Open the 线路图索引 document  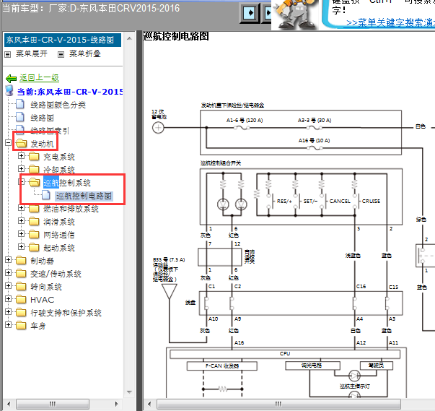(x=50, y=131)
